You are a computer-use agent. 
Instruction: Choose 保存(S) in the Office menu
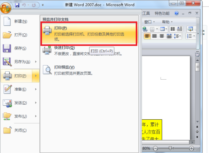coord(20,48)
